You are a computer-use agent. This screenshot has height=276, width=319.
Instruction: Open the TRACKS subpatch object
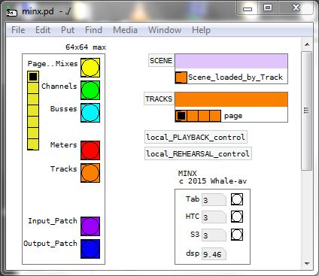point(159,99)
